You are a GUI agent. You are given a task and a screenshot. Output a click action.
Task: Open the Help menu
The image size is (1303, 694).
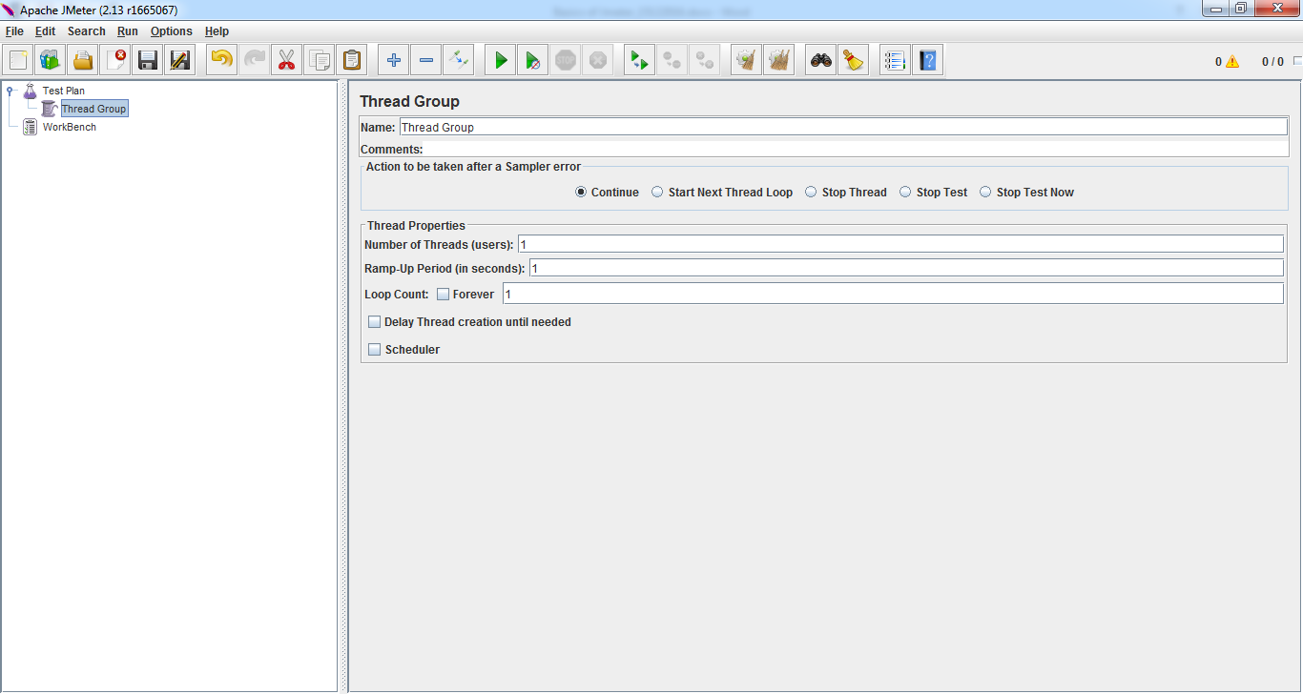click(217, 31)
